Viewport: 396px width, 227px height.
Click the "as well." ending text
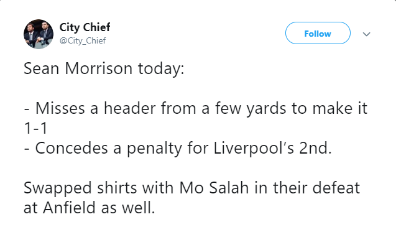pyautogui.click(x=128, y=208)
